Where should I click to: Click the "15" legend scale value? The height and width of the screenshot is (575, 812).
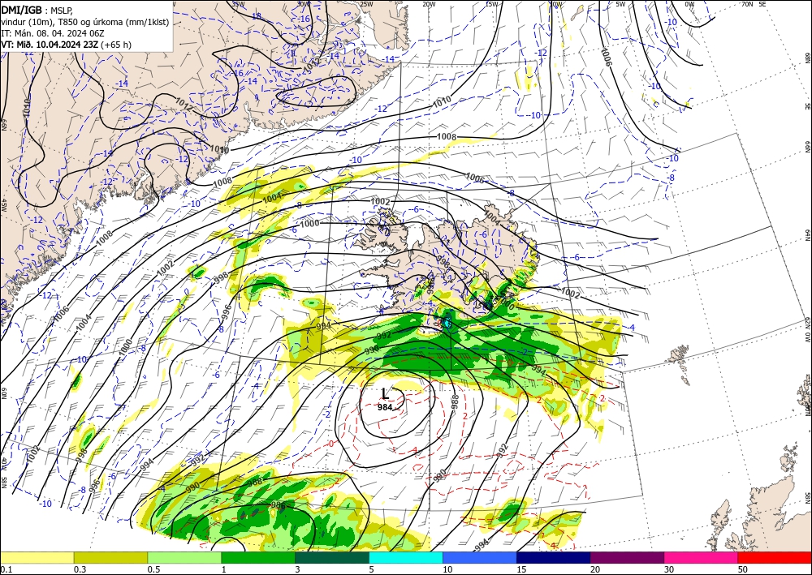pos(521,569)
